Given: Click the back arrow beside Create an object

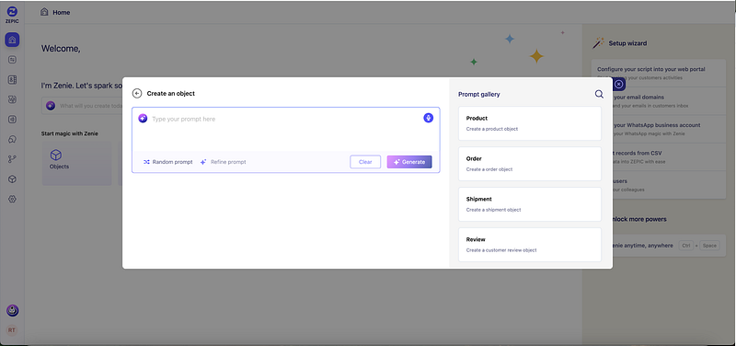Looking at the screenshot, I should (x=137, y=94).
